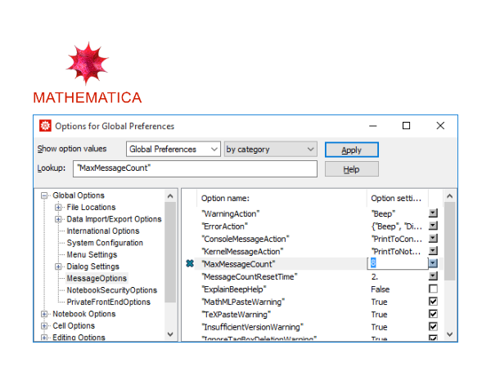Screen dimensions: 491x390
Task: Open the Global Preferences scope dropdown
Action: (x=173, y=149)
